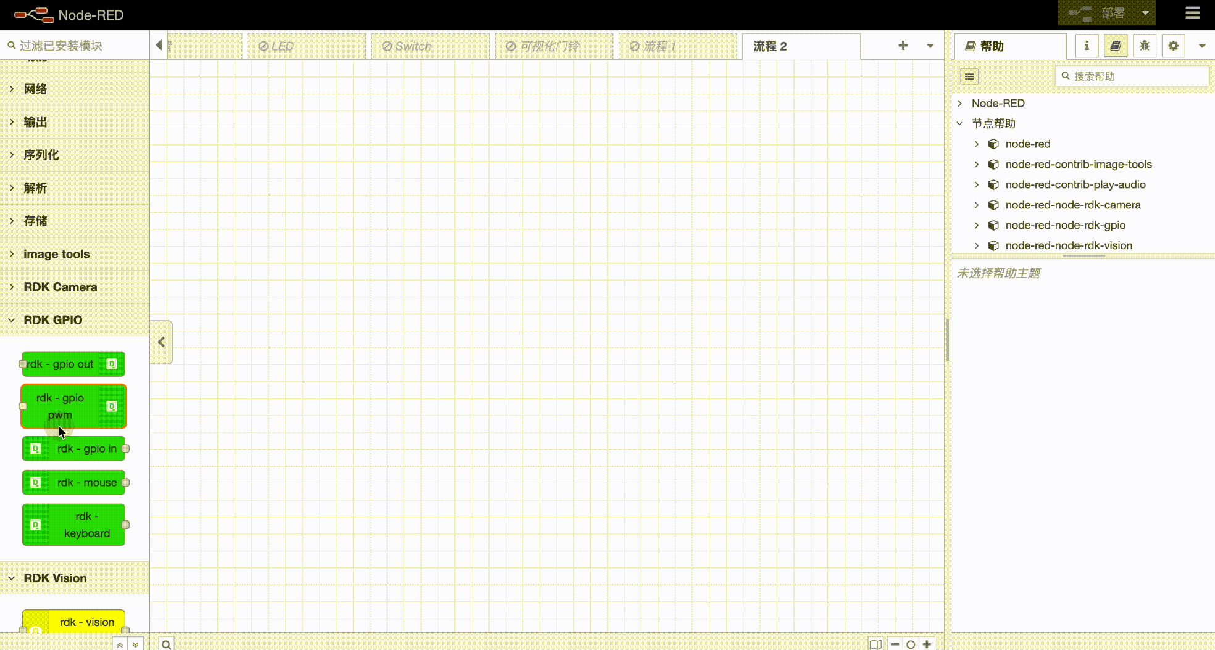Select the rdk - keyboard node
Screen dimensions: 1215x650
tap(73, 525)
